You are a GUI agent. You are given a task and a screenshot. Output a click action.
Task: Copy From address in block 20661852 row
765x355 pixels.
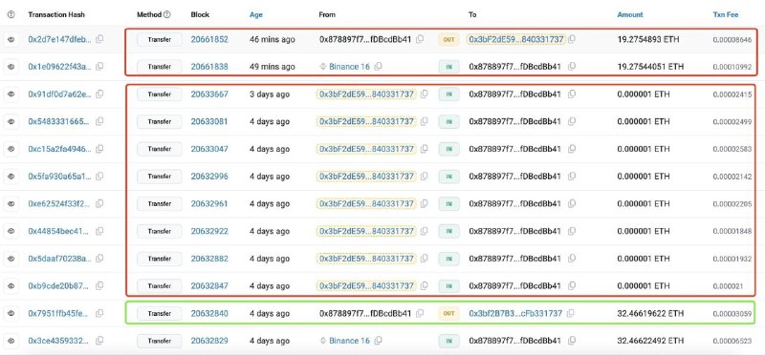pos(420,39)
